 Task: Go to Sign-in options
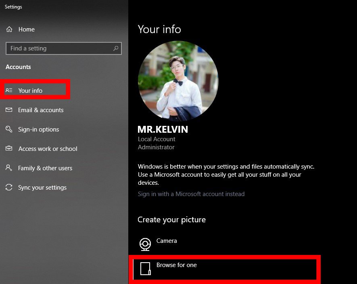tap(39, 129)
